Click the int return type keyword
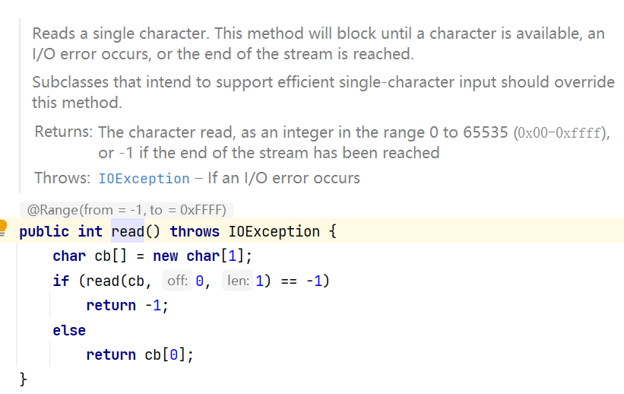 click(90, 231)
